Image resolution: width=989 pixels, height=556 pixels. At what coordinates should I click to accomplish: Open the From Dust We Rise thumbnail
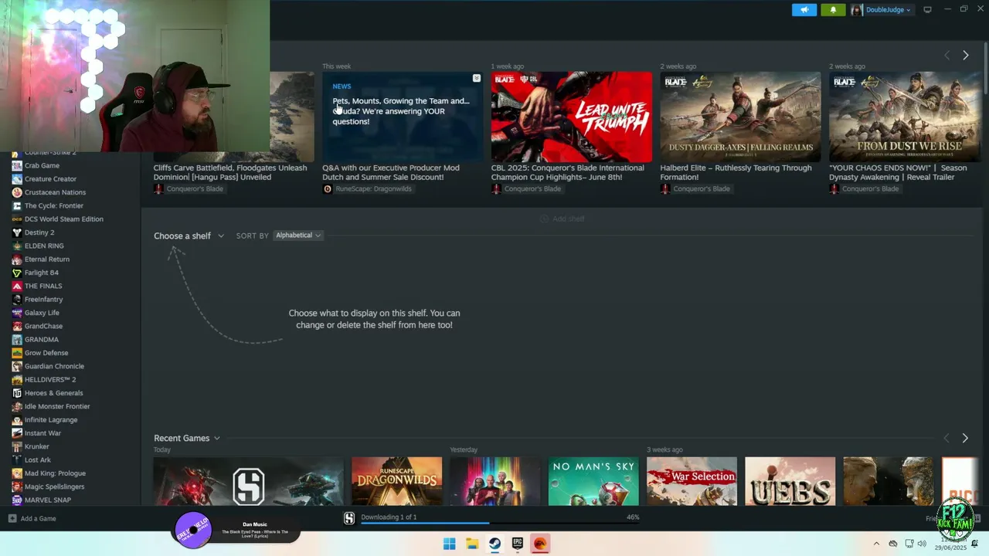pyautogui.click(x=905, y=117)
